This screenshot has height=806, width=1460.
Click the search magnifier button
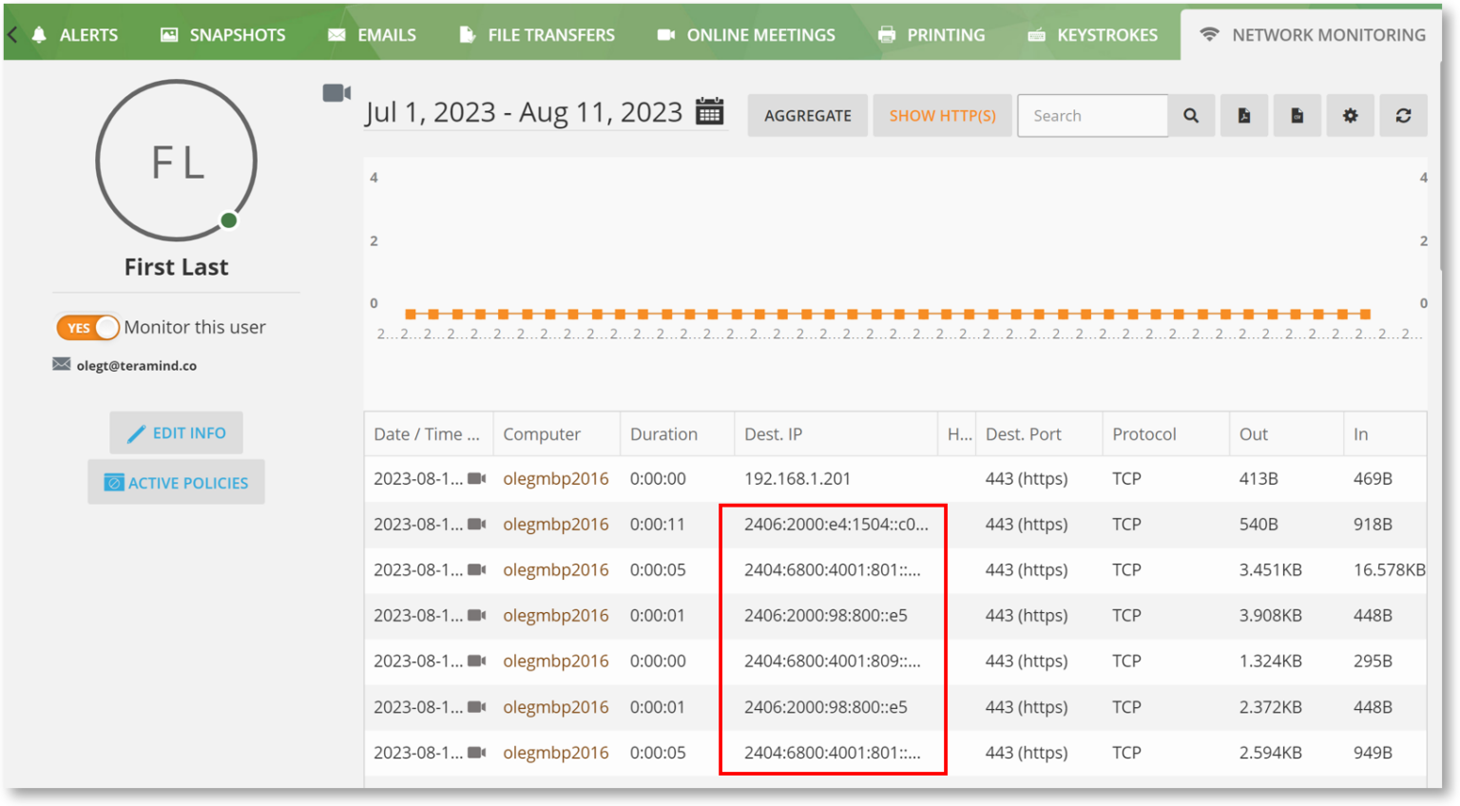tap(1191, 116)
